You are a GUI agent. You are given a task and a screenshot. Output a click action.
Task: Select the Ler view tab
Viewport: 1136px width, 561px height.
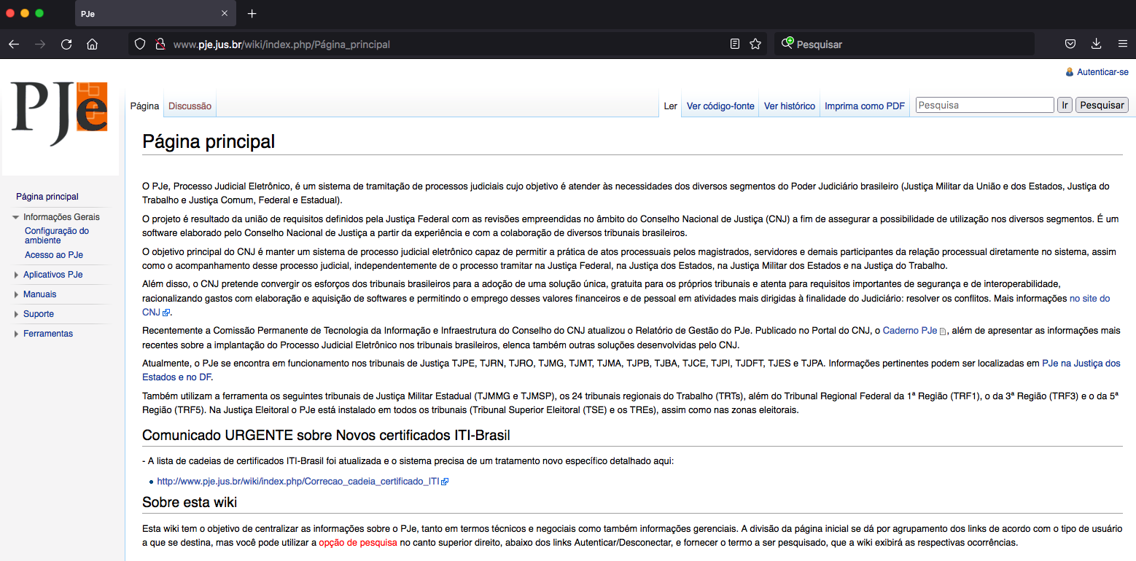click(x=671, y=106)
